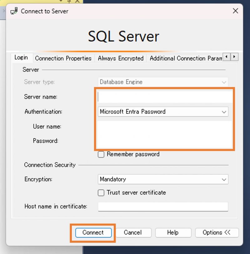Enable Remember password checkbox
This screenshot has height=254, width=250.
pos(101,154)
